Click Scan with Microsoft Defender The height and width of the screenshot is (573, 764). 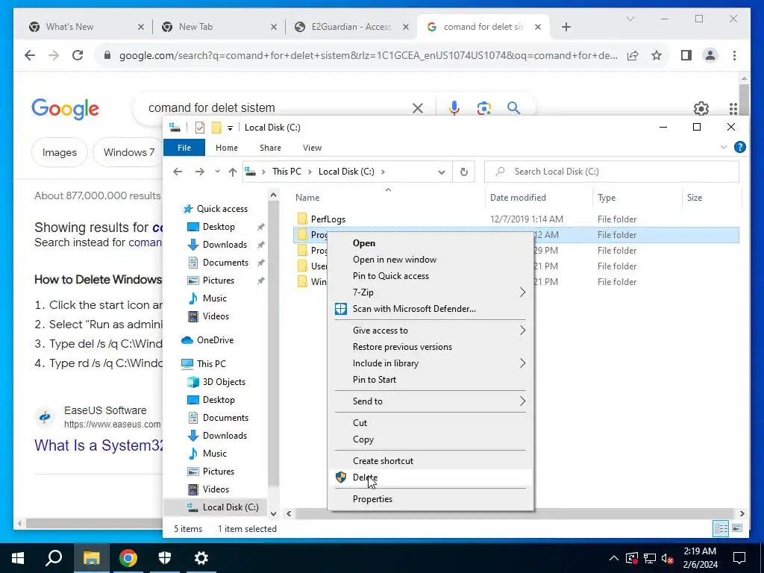pos(413,309)
